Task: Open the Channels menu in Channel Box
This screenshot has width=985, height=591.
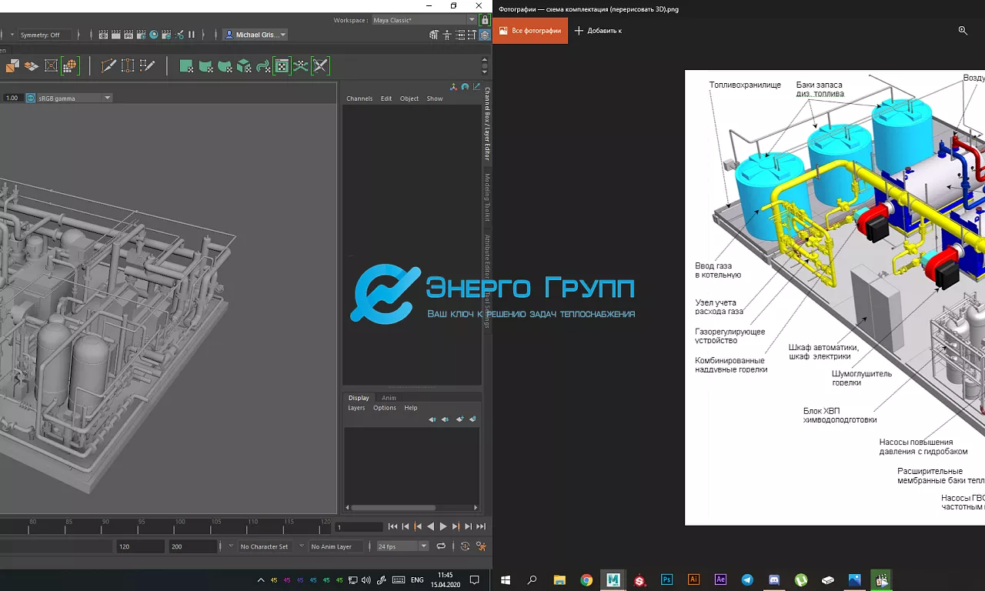Action: click(x=359, y=98)
